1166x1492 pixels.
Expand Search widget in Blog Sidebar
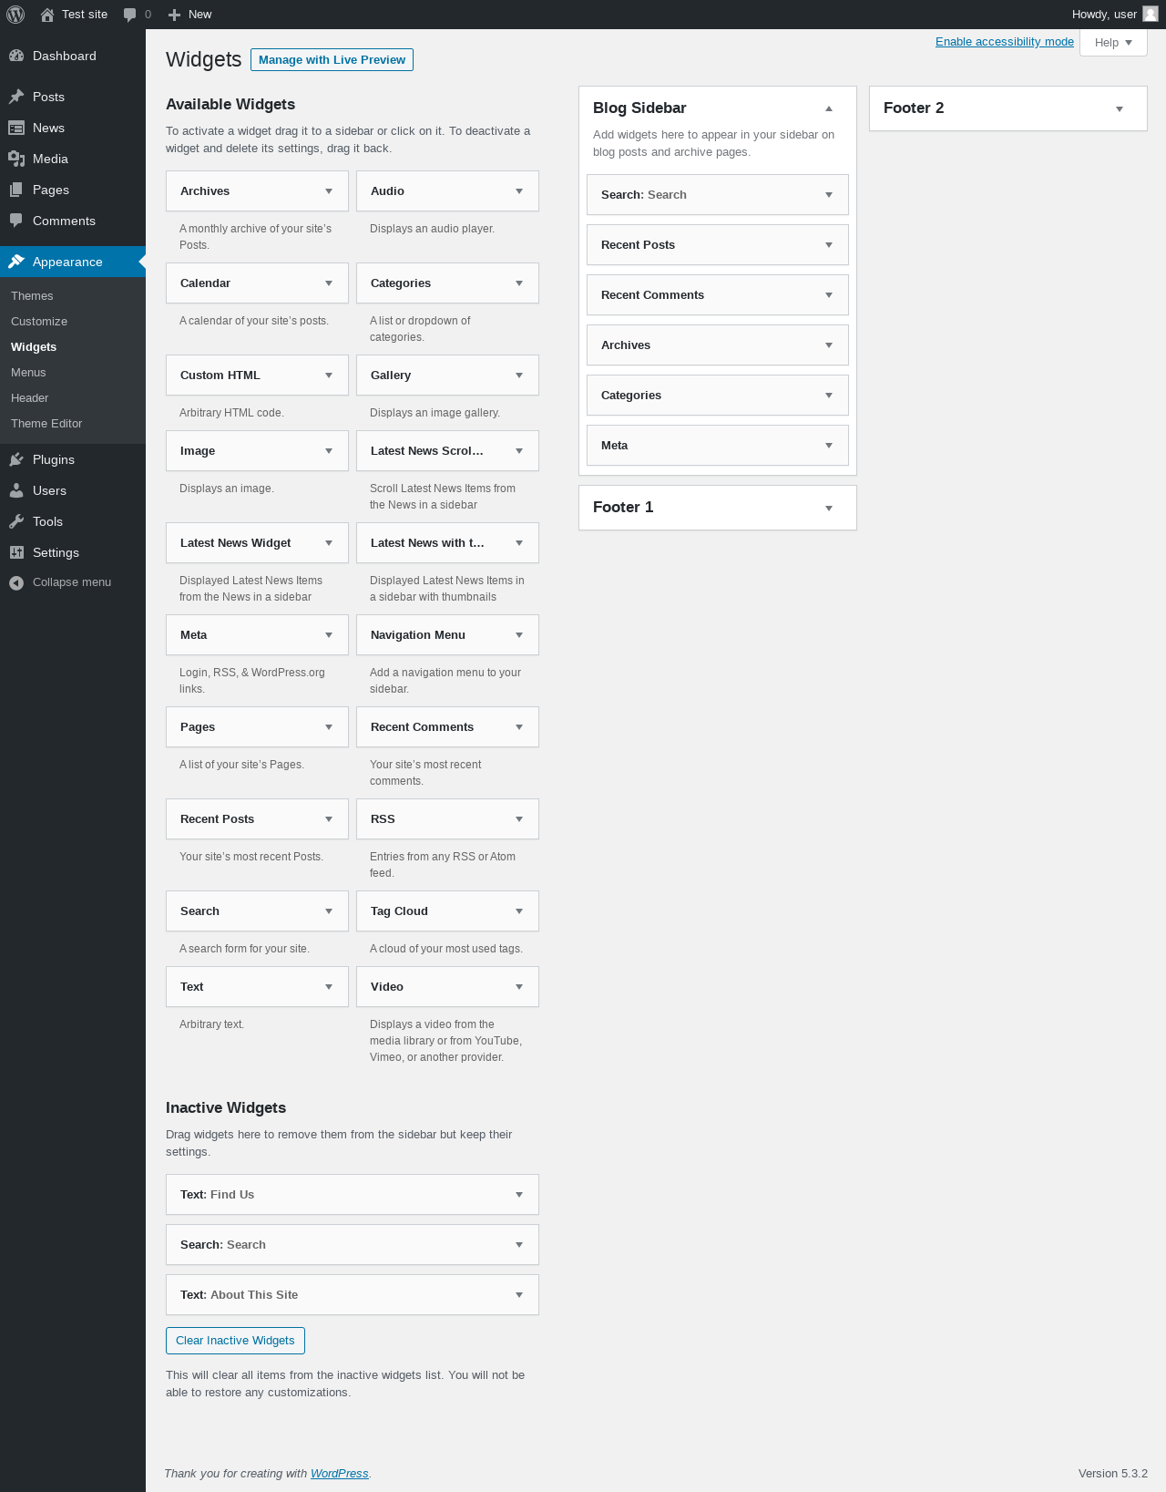[x=829, y=195]
